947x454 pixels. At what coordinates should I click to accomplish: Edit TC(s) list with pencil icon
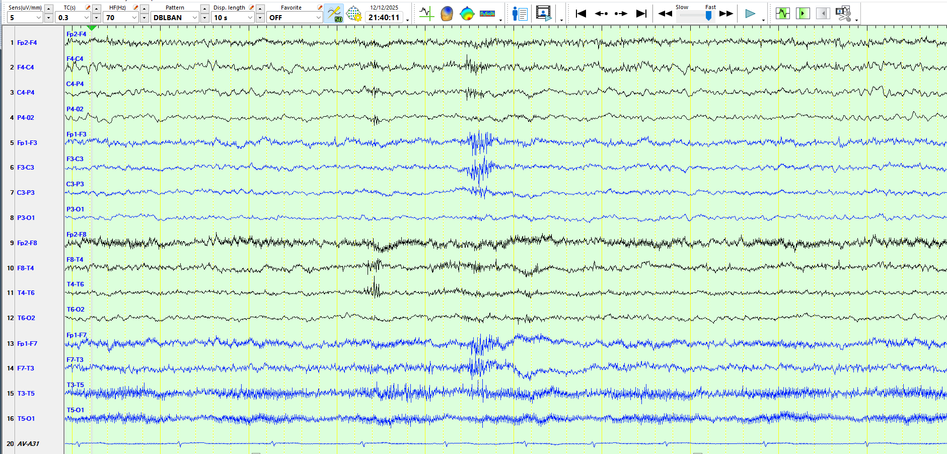[x=88, y=8]
